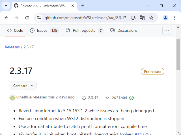Reload the current page
This screenshot has width=181, height=135.
[27, 18]
